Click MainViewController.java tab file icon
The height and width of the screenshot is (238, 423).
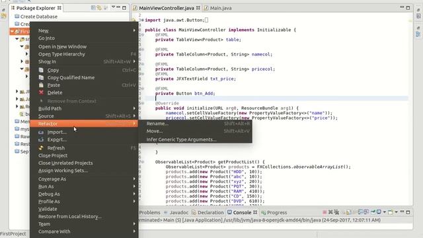[135, 8]
